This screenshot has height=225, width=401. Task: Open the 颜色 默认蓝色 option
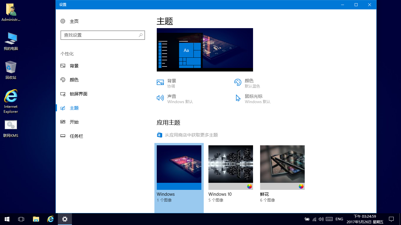click(247, 83)
